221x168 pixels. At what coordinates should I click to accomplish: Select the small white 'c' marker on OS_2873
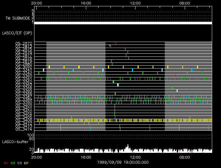[110, 46]
